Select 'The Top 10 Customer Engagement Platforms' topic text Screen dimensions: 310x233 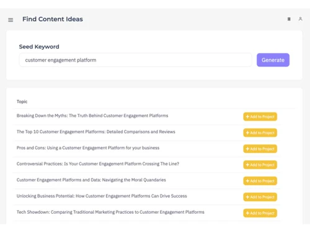click(x=96, y=132)
